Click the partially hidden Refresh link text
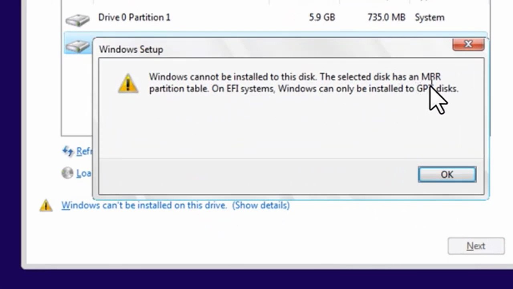This screenshot has height=289, width=513. pyautogui.click(x=84, y=151)
